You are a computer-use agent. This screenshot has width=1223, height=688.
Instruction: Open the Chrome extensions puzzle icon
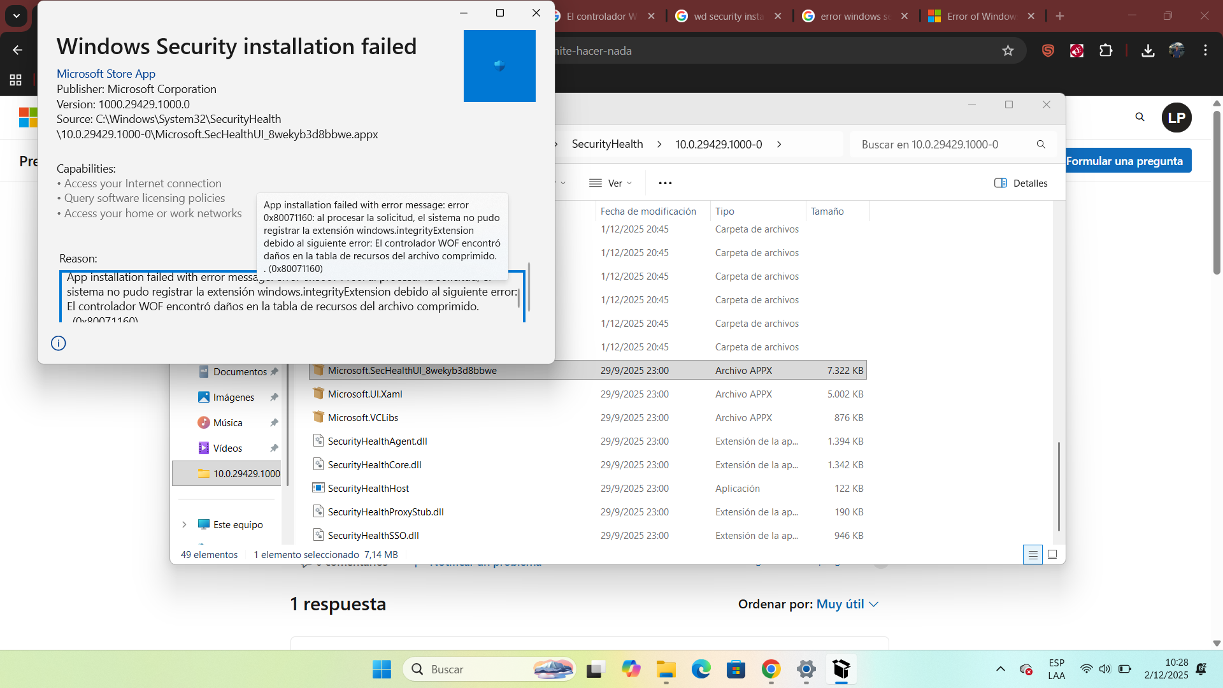tap(1106, 51)
